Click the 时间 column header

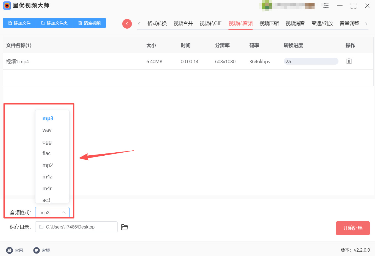pos(186,45)
